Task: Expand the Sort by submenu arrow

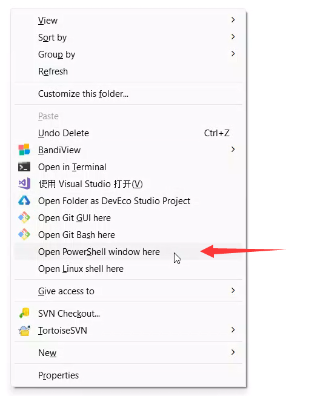Action: [233, 37]
